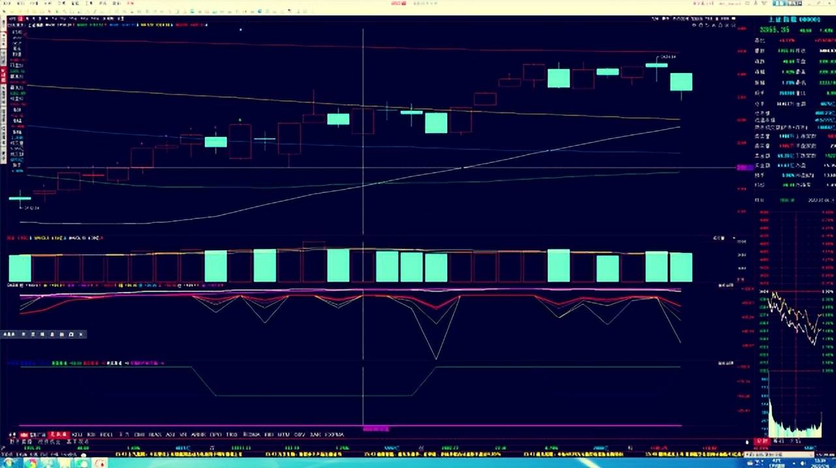The height and width of the screenshot is (468, 836).
Task: Launch the colorful browser icon on taskbar
Action: (31, 462)
